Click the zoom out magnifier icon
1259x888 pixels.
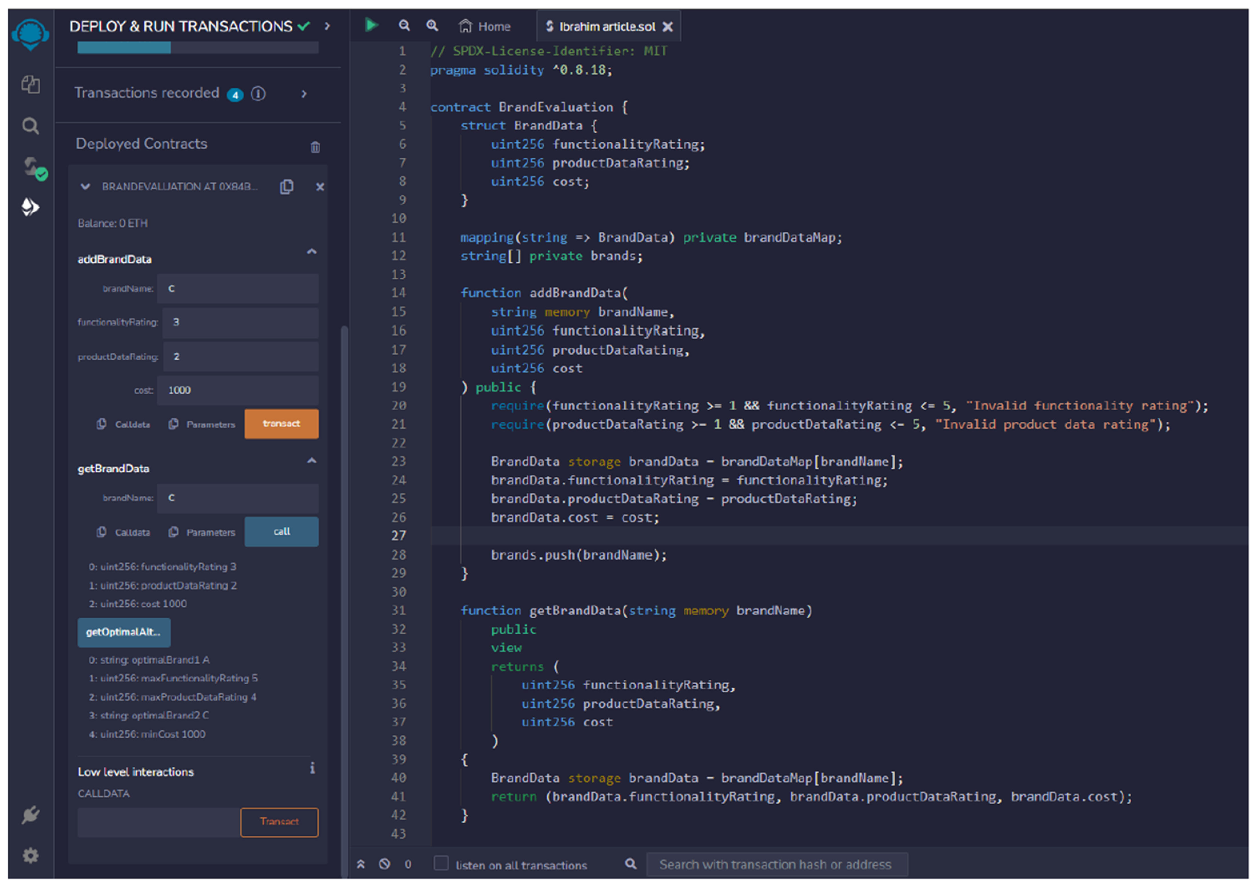tap(404, 25)
